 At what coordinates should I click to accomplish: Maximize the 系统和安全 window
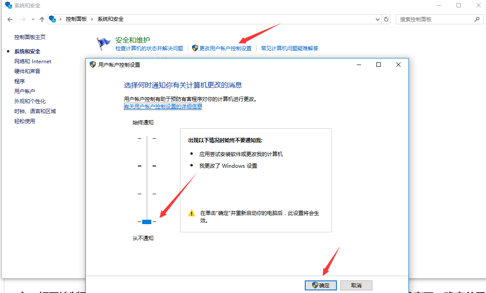pos(459,5)
